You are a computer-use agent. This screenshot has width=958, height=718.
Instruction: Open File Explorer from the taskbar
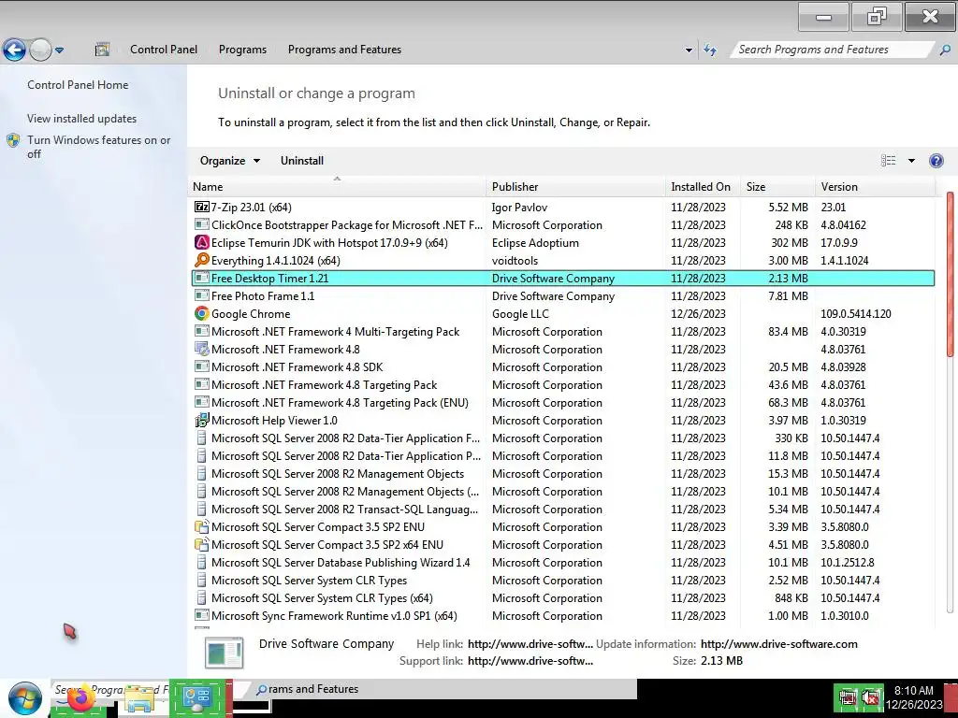[x=139, y=699]
